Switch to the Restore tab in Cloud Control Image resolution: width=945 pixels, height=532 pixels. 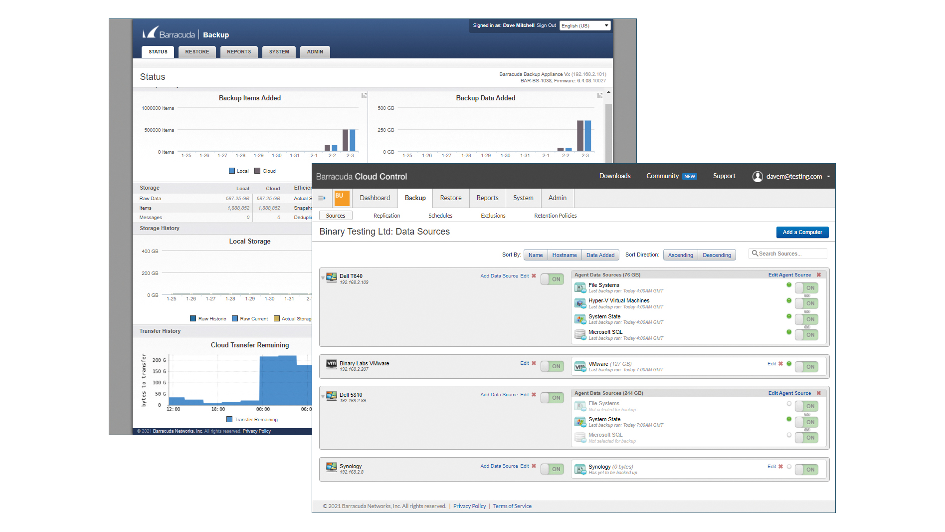(x=451, y=198)
